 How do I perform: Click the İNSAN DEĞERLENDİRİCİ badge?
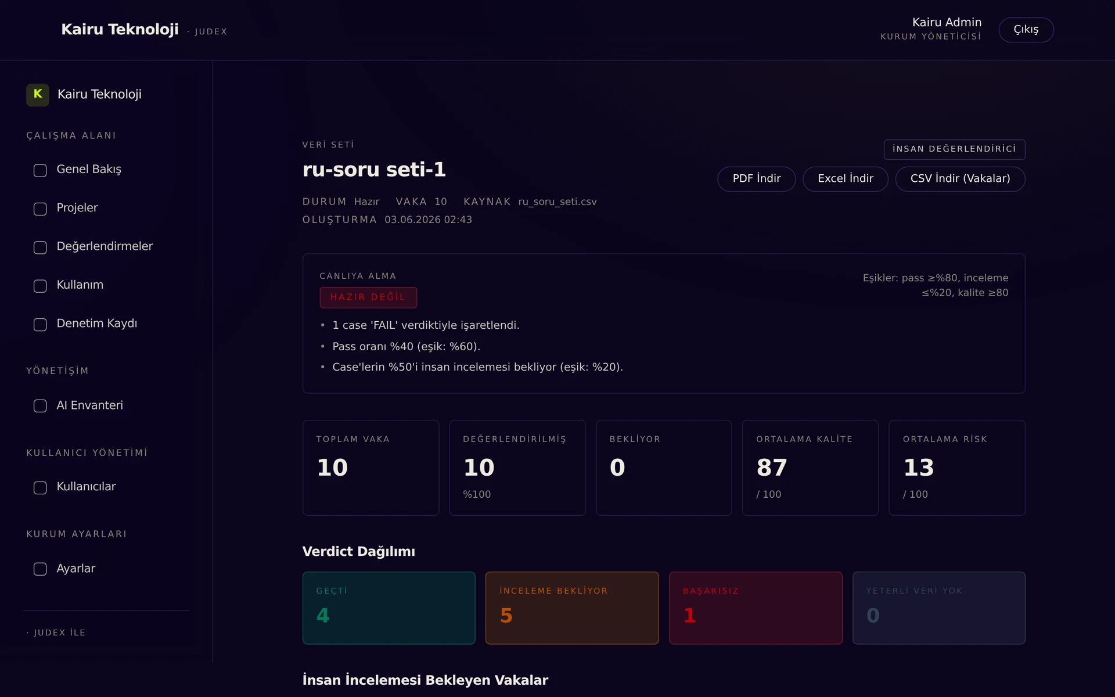pos(954,149)
